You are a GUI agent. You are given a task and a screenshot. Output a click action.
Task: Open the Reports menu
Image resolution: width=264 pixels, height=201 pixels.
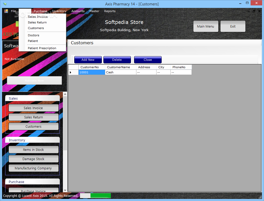pos(110,11)
